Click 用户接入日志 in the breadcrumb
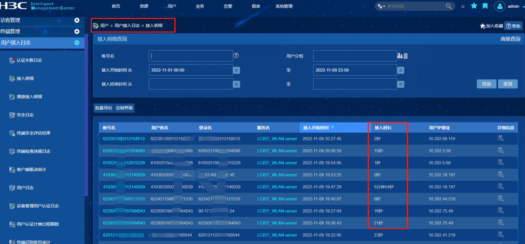 (x=127, y=26)
